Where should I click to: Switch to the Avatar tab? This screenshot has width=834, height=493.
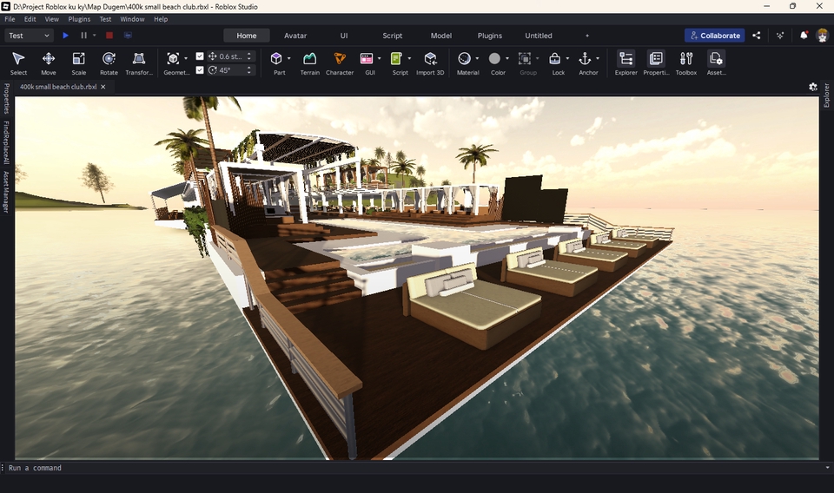295,36
